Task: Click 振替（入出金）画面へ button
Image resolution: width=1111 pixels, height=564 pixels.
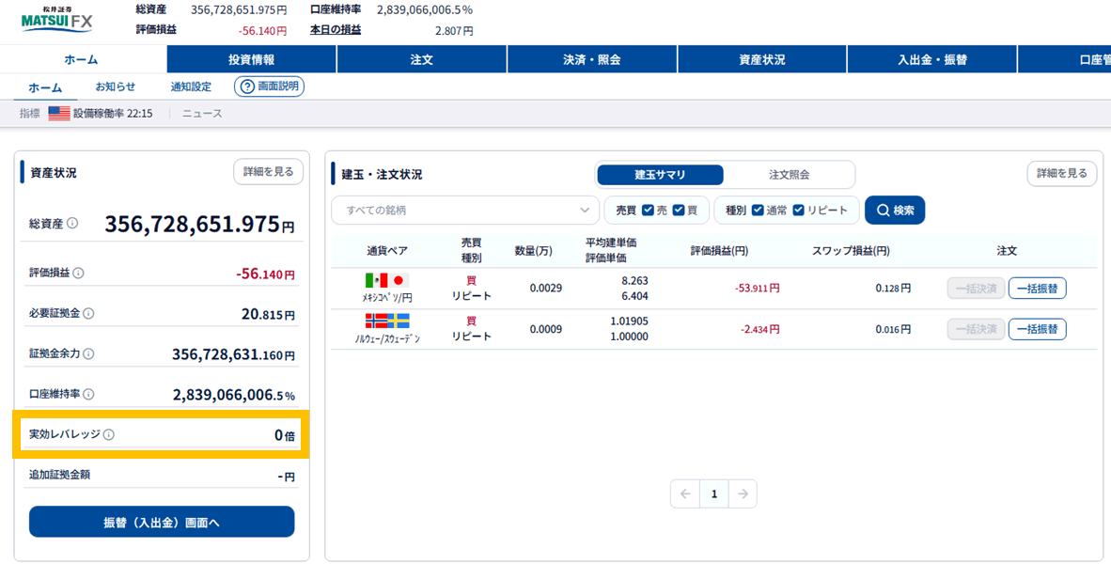Action: tap(162, 523)
